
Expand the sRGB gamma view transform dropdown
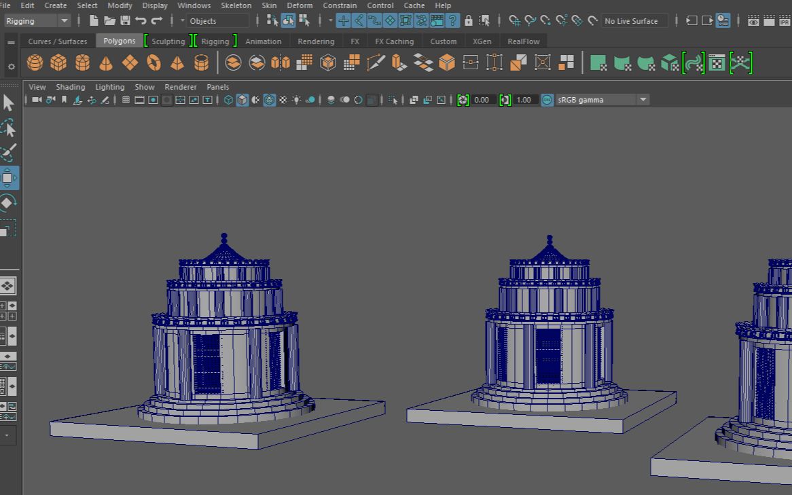point(643,99)
